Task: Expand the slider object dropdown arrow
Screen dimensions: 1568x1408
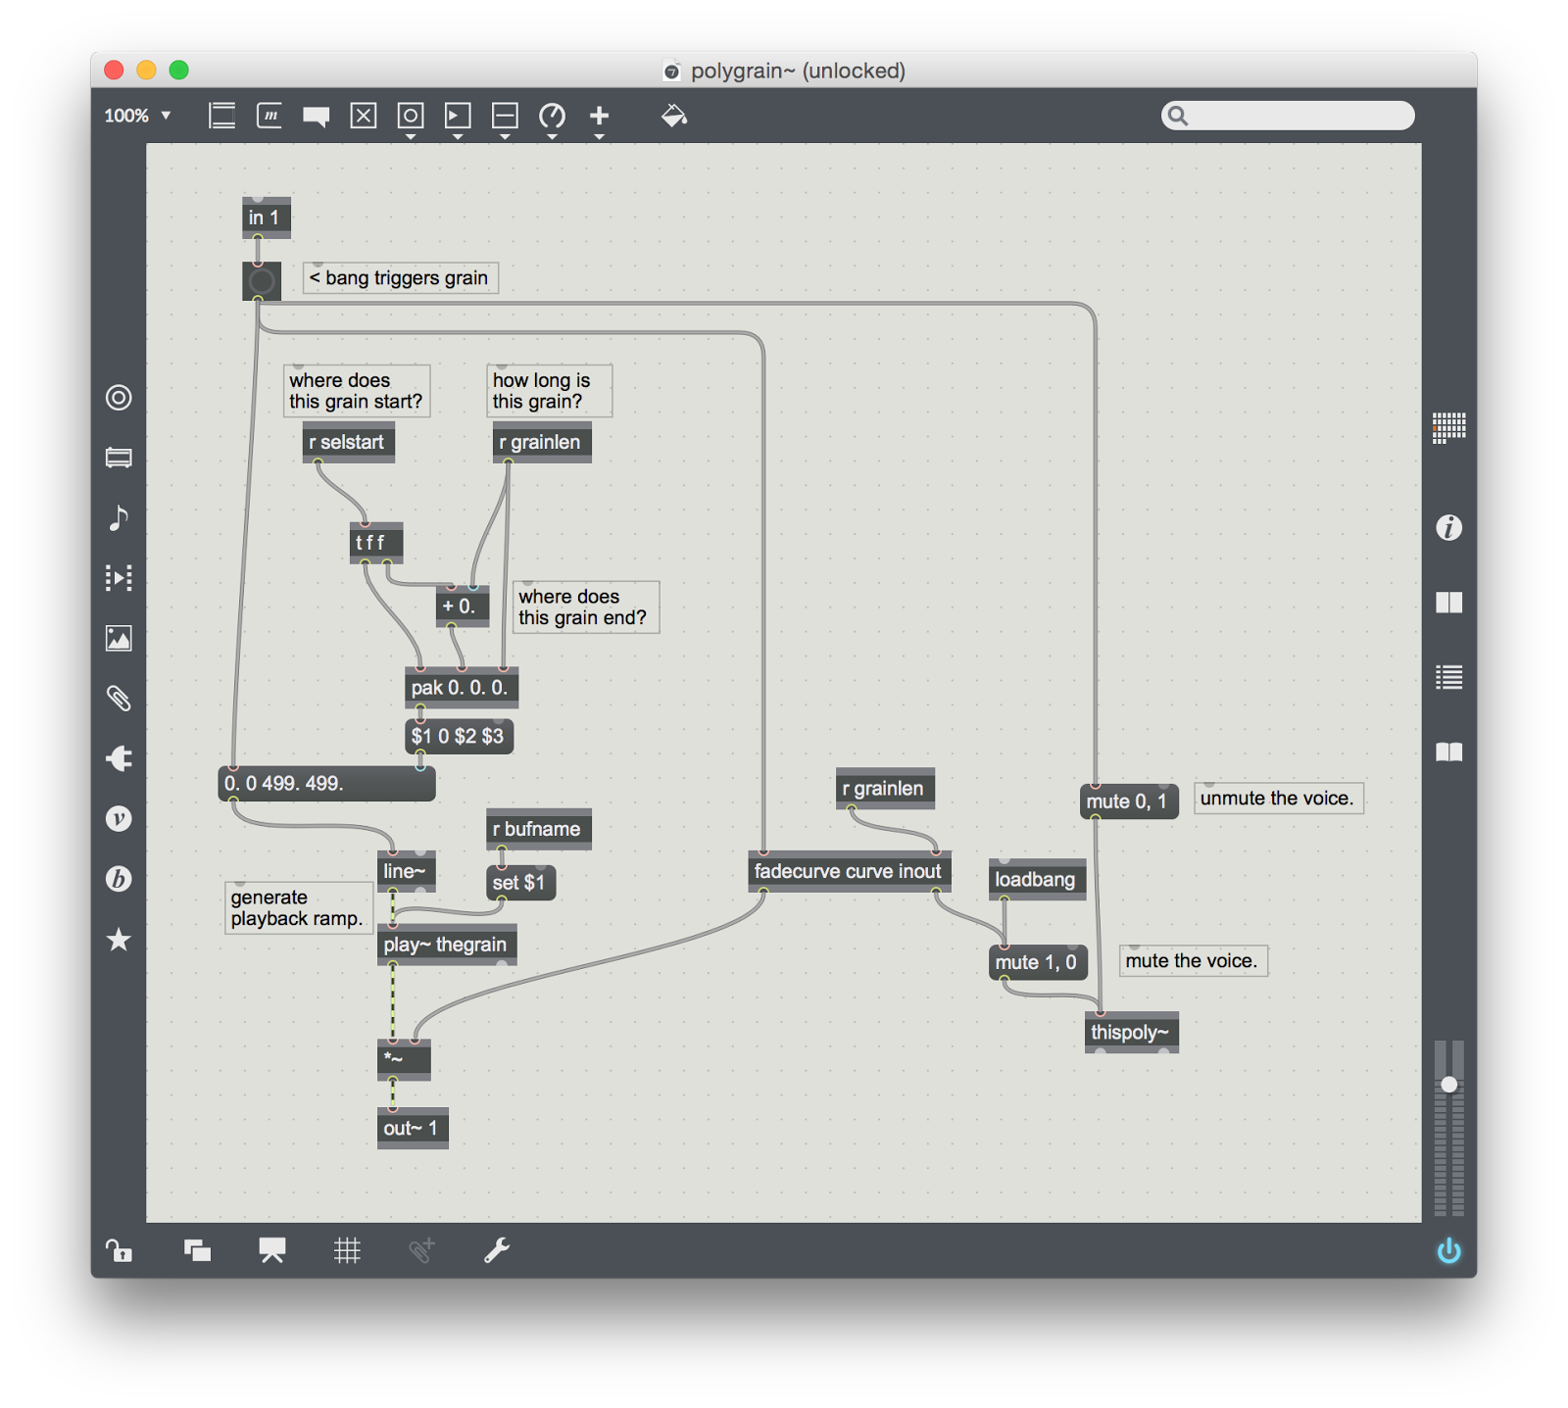Action: tap(505, 137)
